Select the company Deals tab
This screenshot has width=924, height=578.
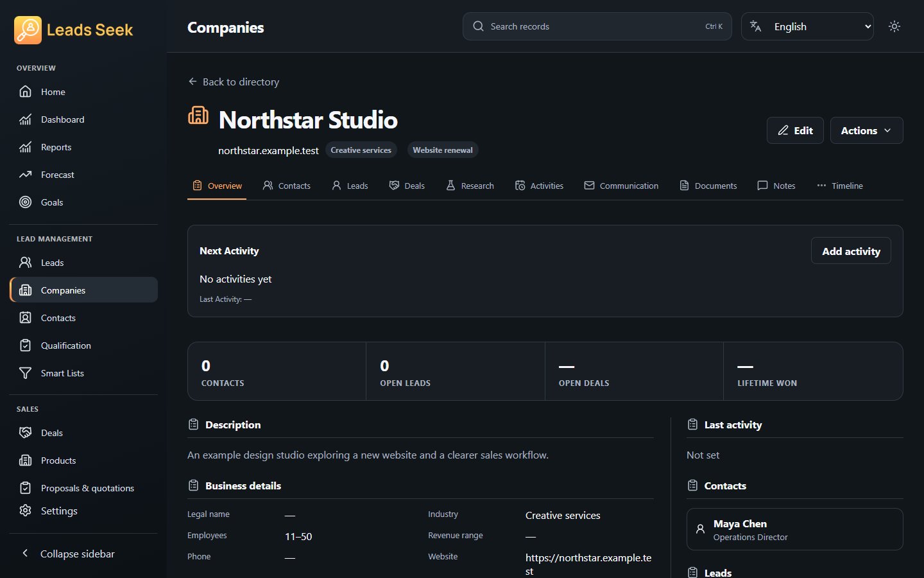[x=407, y=186]
